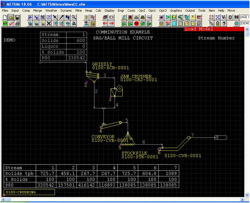Click the floppy disk save icon
Screen dimensions: 250x203
(x=17, y=17)
